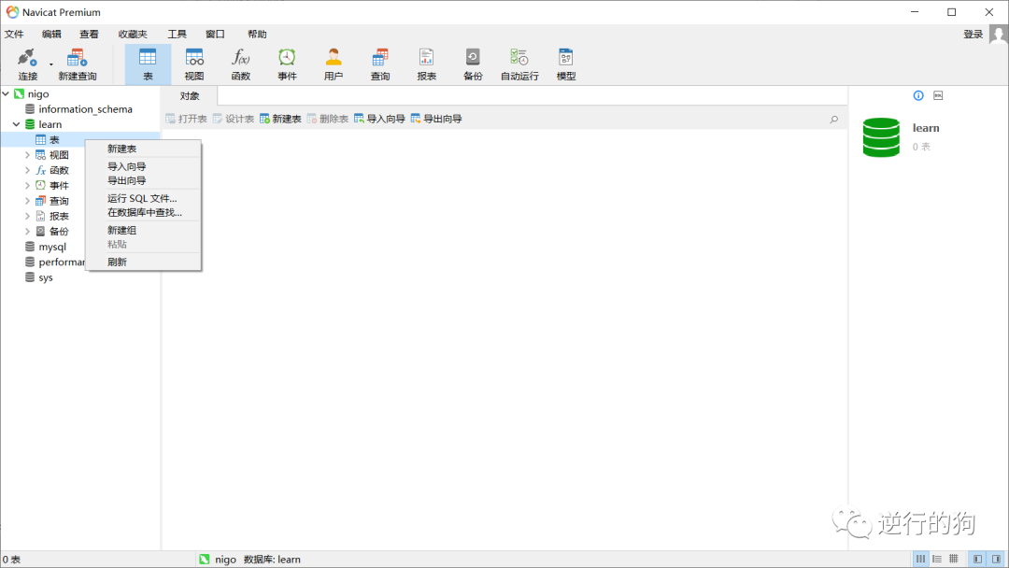The width and height of the screenshot is (1009, 568).
Task: Click the Connection (连接) toolbar icon
Action: click(x=28, y=64)
